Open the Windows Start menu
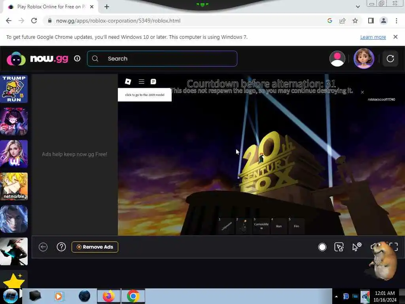405x304 pixels. pyautogui.click(x=10, y=296)
